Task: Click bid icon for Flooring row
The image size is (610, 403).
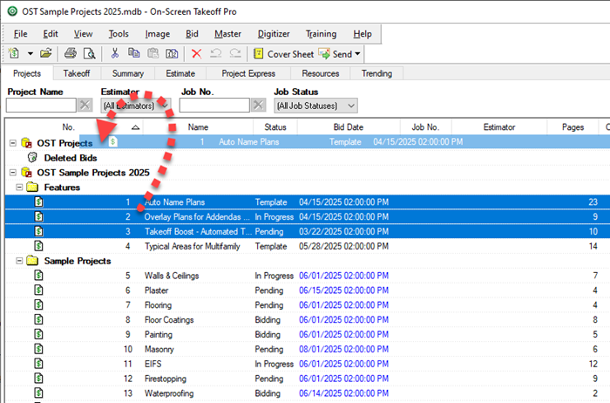Action: 38,305
